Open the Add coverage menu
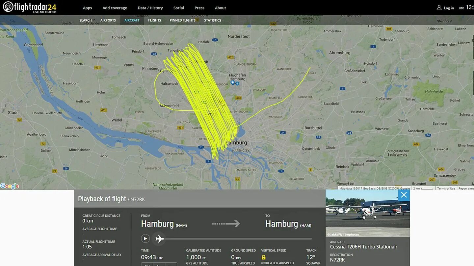474x266 pixels. click(115, 8)
